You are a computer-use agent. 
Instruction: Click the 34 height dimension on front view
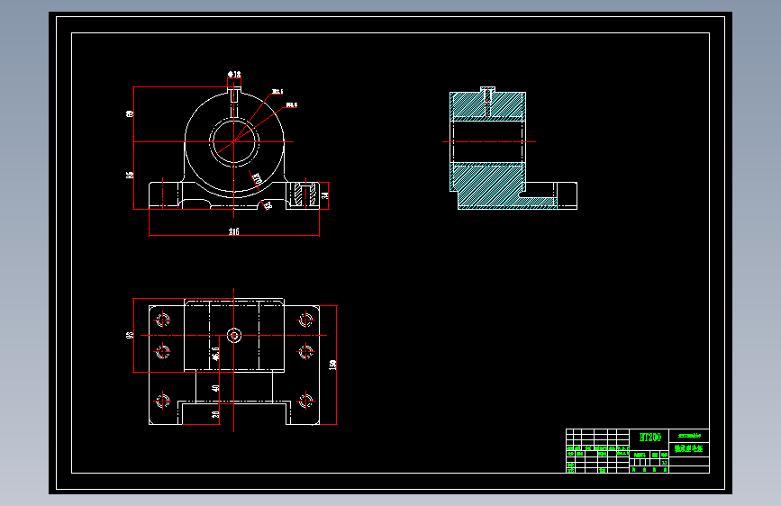tap(325, 195)
